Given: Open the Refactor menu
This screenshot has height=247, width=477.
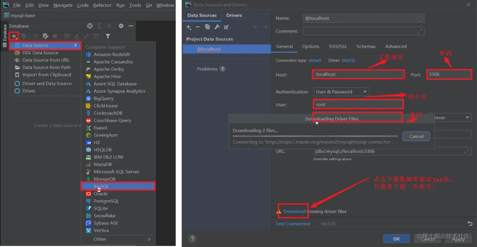Looking at the screenshot, I should [x=102, y=5].
